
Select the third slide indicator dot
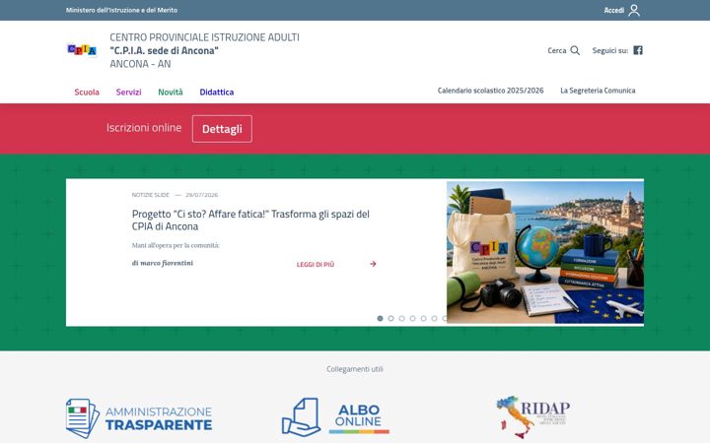pos(401,318)
